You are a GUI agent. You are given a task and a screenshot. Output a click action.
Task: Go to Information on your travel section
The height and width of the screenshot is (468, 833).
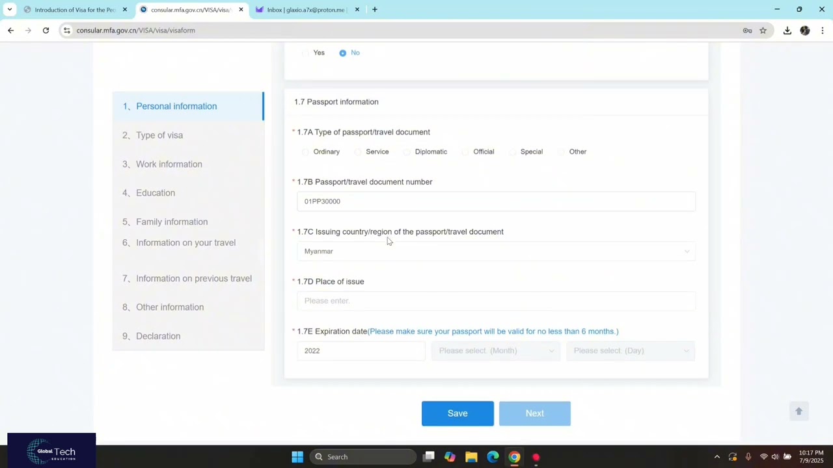188,243
